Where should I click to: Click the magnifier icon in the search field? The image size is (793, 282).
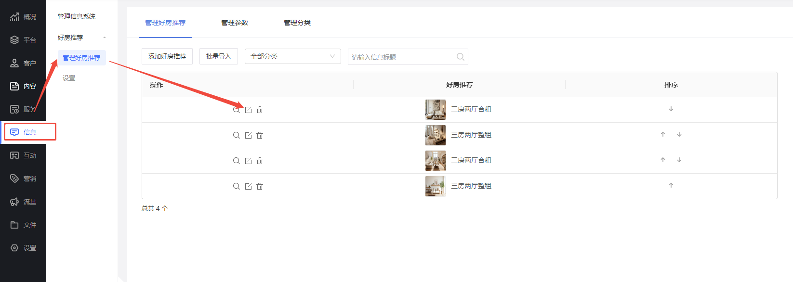pyautogui.click(x=461, y=57)
